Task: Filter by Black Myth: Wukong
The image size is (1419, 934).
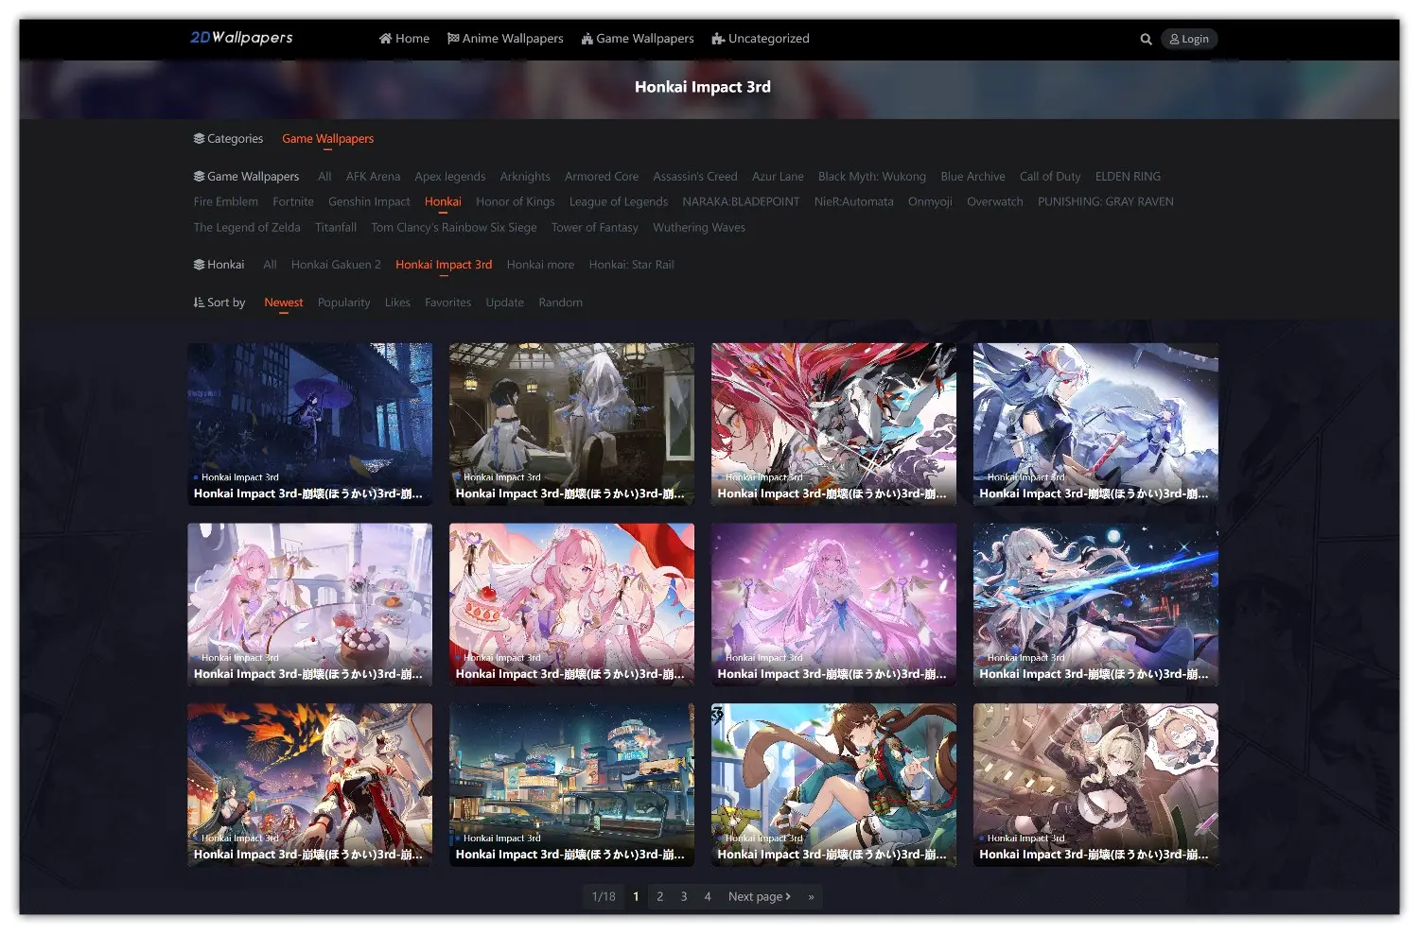Action: click(x=872, y=177)
